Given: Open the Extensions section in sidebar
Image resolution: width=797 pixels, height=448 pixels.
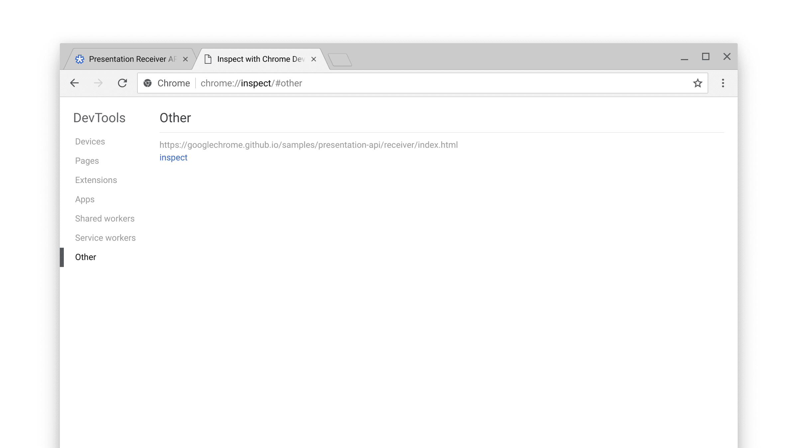Looking at the screenshot, I should 96,179.
